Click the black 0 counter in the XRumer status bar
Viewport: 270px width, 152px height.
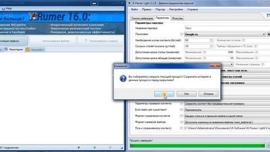pos(78,147)
